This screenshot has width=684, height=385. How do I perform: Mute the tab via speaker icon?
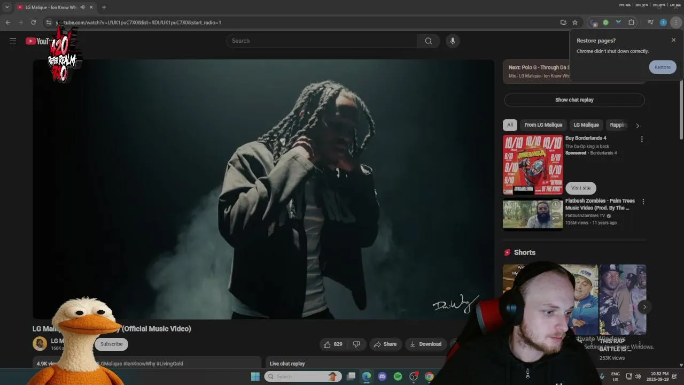click(83, 7)
